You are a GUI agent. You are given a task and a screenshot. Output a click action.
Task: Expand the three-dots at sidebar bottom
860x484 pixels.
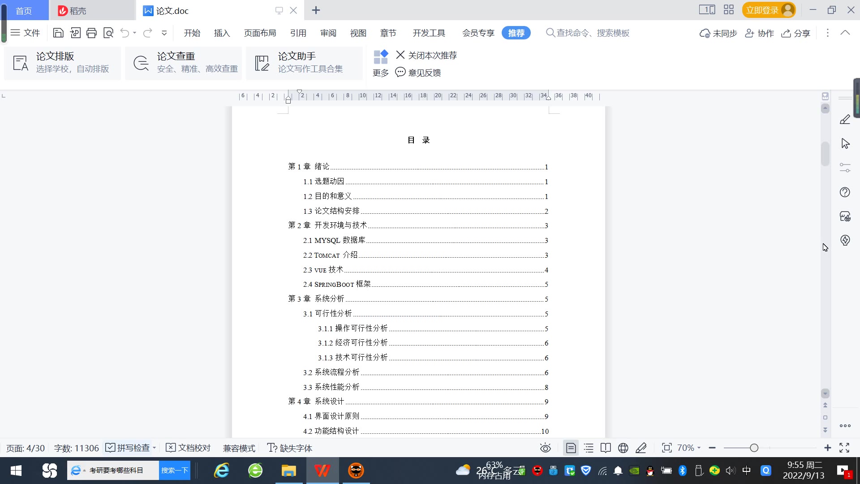click(845, 426)
